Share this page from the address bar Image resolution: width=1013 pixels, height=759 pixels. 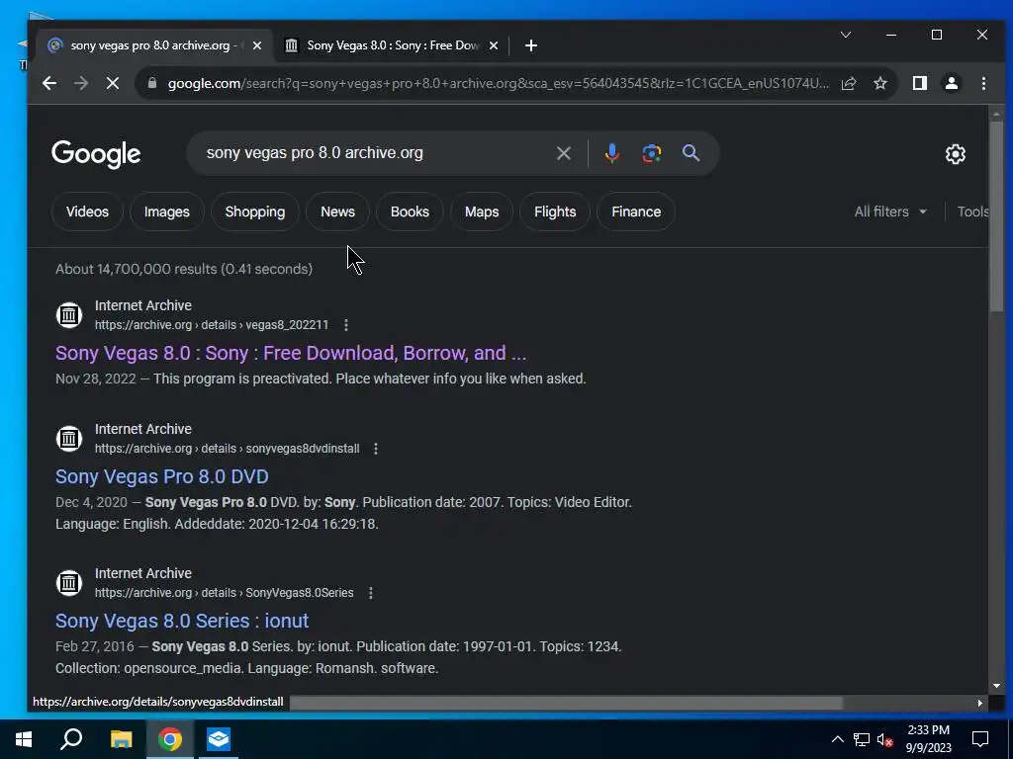click(x=849, y=83)
